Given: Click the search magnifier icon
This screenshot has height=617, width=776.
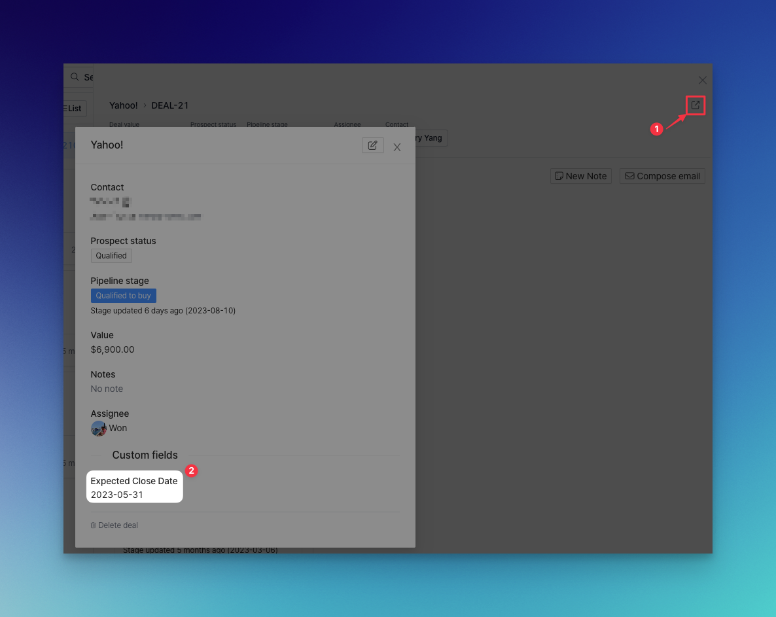Looking at the screenshot, I should (x=75, y=77).
